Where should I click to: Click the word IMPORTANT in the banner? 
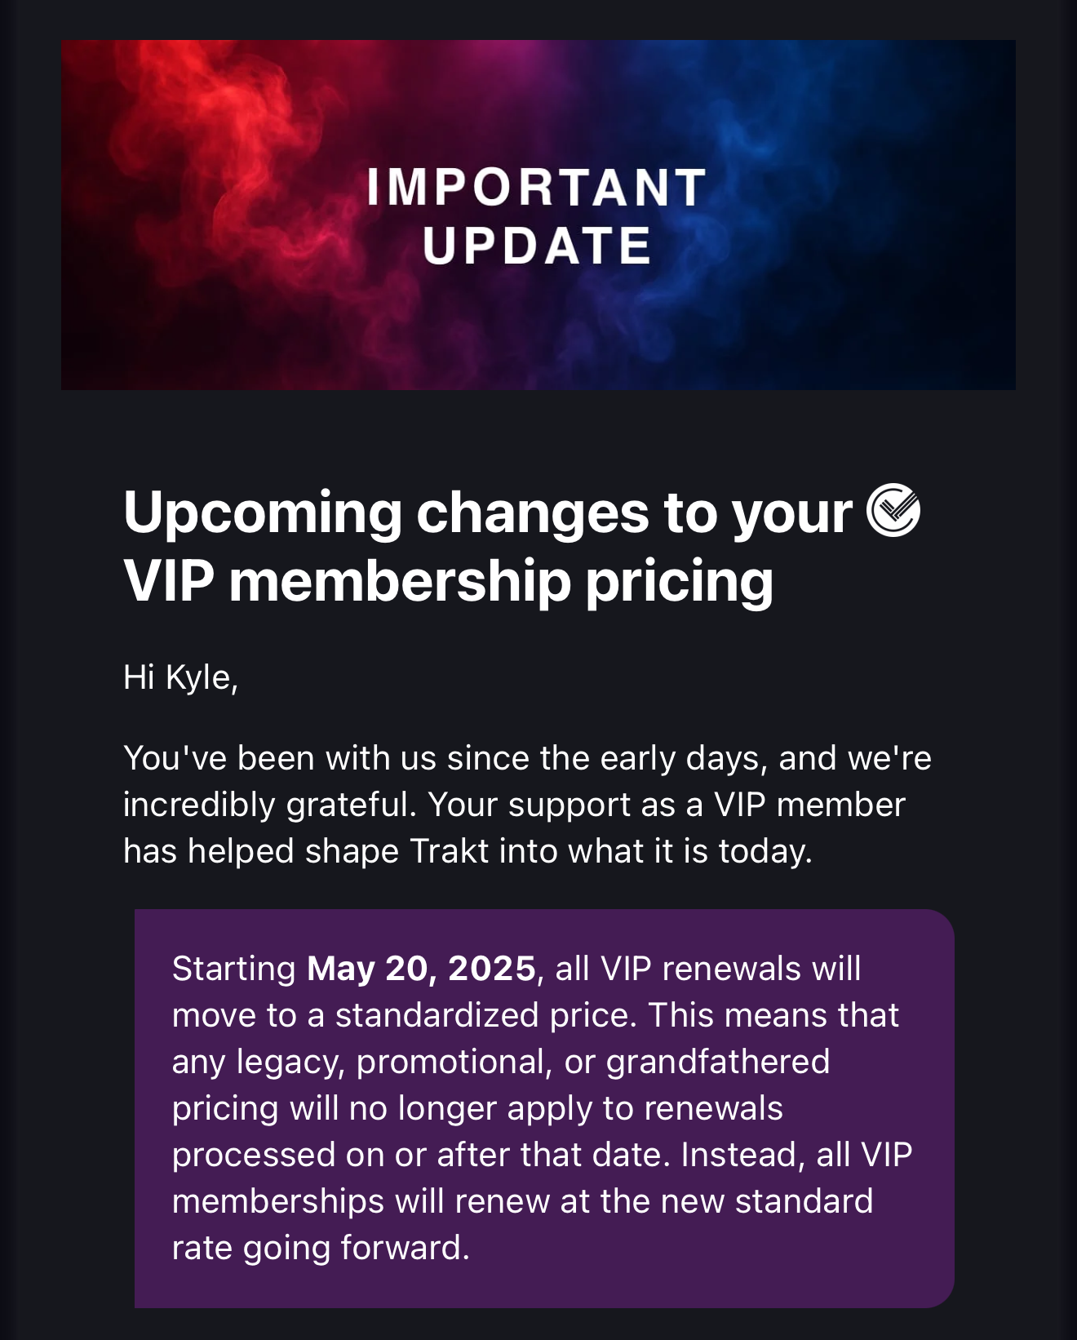[537, 187]
